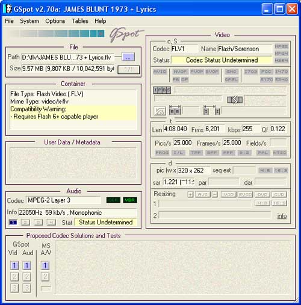Screen dimensions: 301x305
Task: Click GSpot Aud solution 1 button
Action: click(x=27, y=265)
